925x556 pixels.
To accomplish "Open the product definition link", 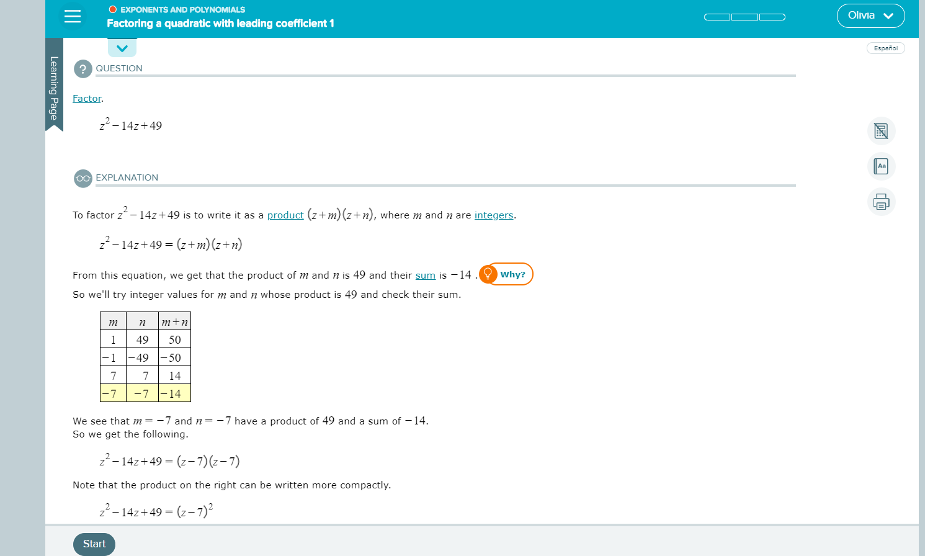I will [285, 215].
